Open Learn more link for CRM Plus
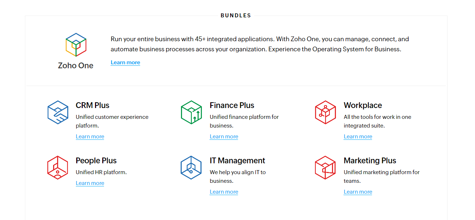 (x=90, y=137)
